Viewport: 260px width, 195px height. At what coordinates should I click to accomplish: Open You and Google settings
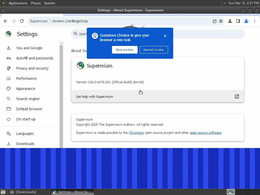point(29,48)
